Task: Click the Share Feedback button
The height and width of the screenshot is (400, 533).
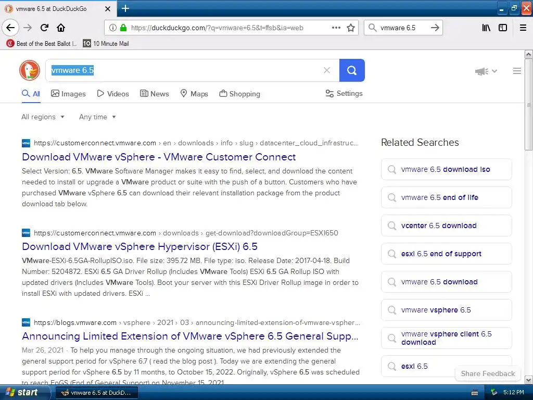Action: pyautogui.click(x=488, y=374)
